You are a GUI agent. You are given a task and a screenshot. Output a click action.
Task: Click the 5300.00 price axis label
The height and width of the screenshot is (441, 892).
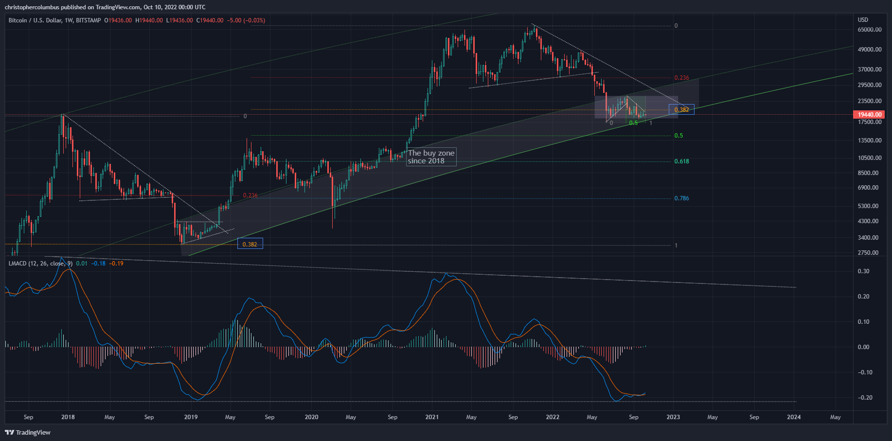point(868,206)
